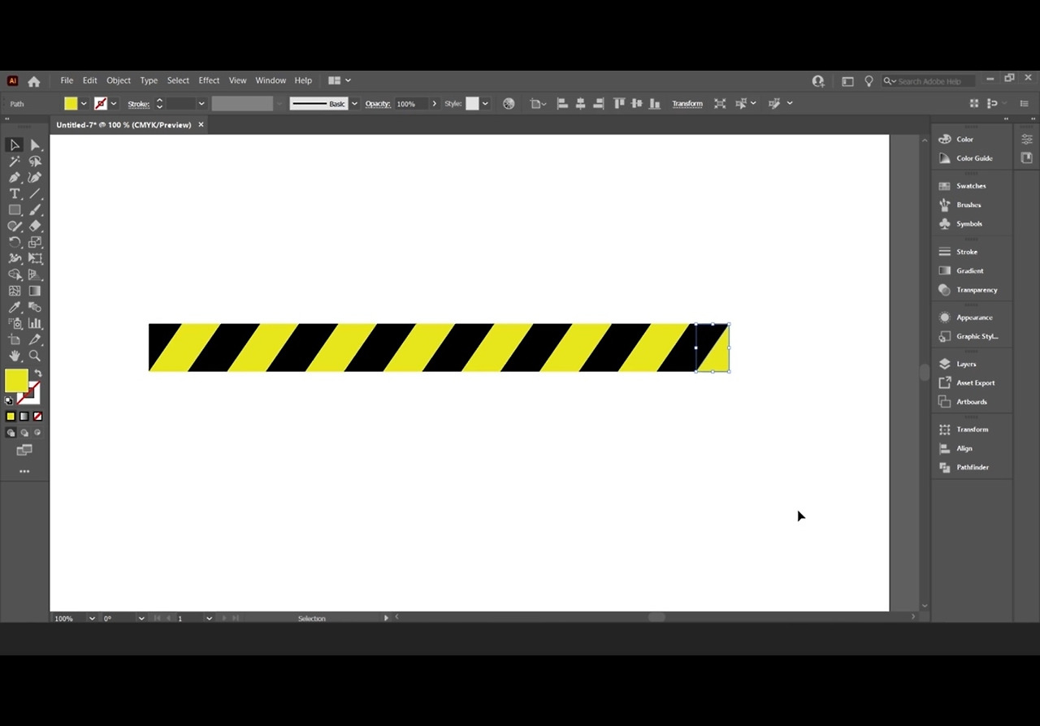Open the Layers panel
Screen dimensions: 1040x726
pos(966,365)
